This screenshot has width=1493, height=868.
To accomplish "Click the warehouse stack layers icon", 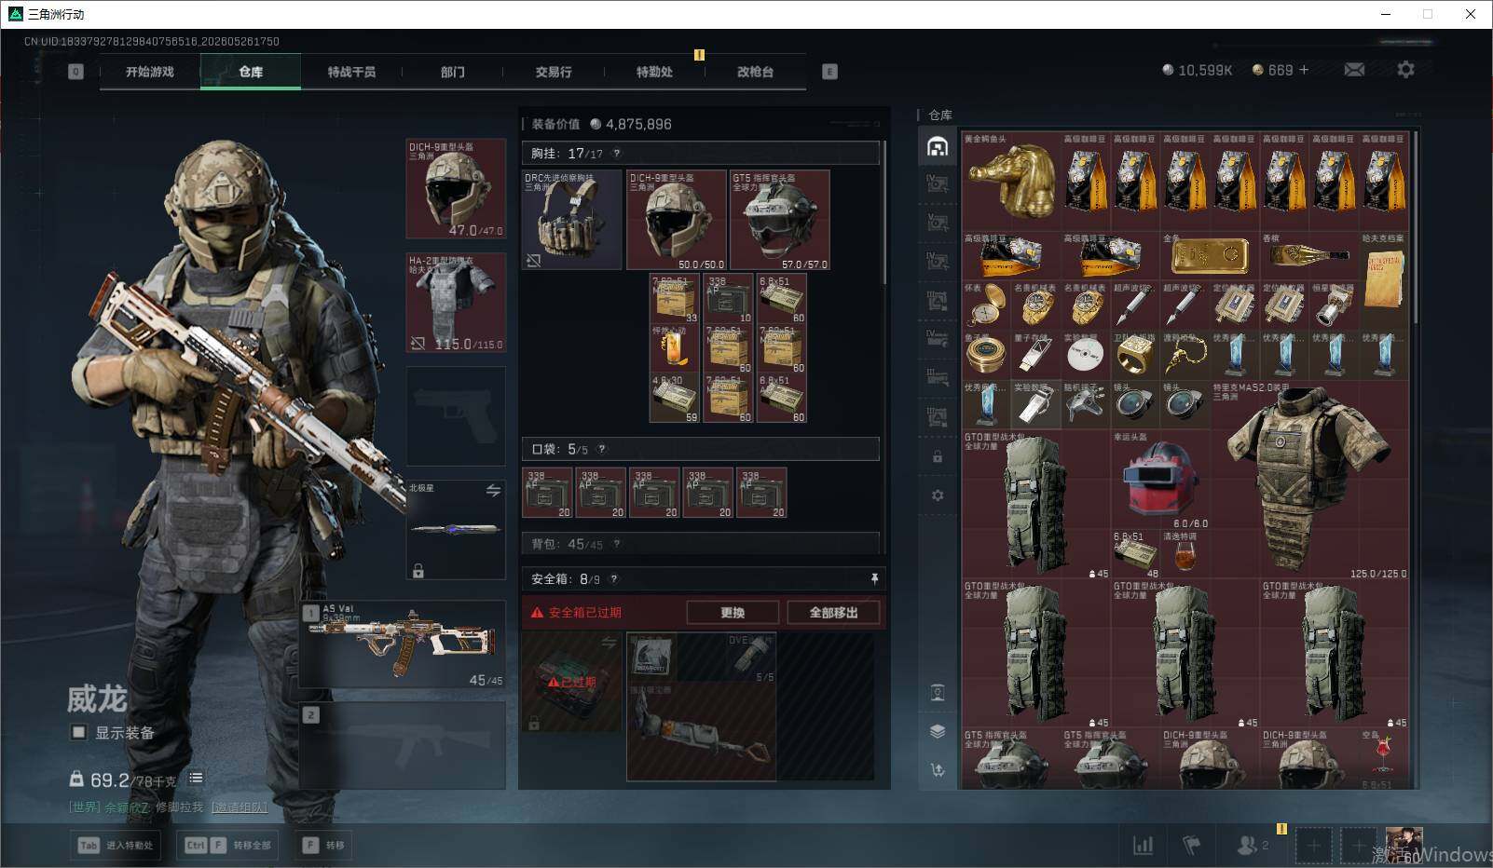I will coord(938,731).
